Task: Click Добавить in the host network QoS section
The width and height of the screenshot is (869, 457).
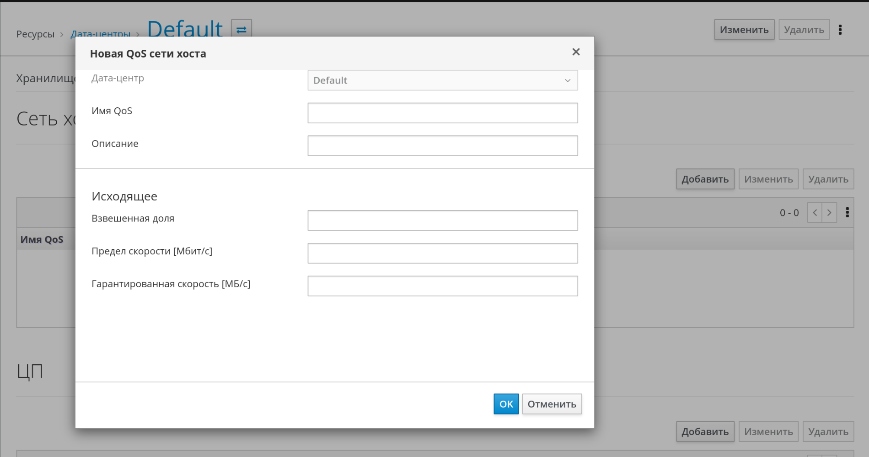Action: pyautogui.click(x=705, y=179)
